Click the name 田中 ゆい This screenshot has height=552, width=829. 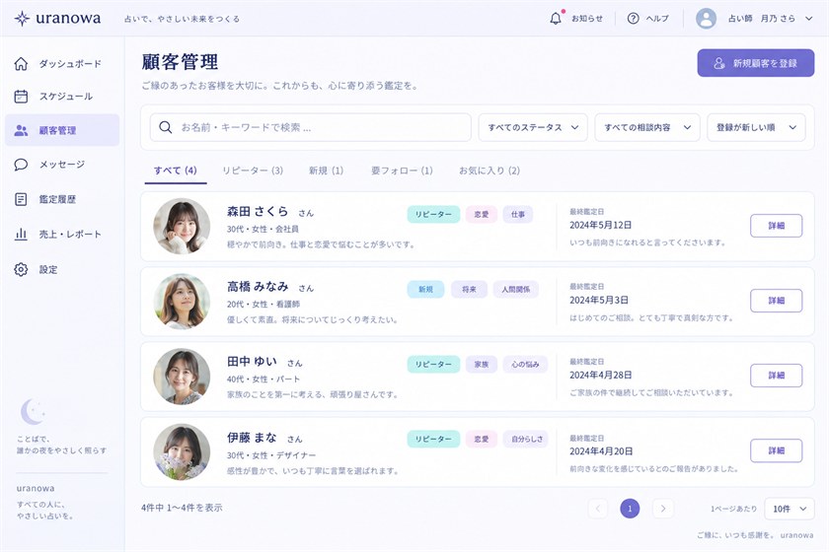(253, 362)
